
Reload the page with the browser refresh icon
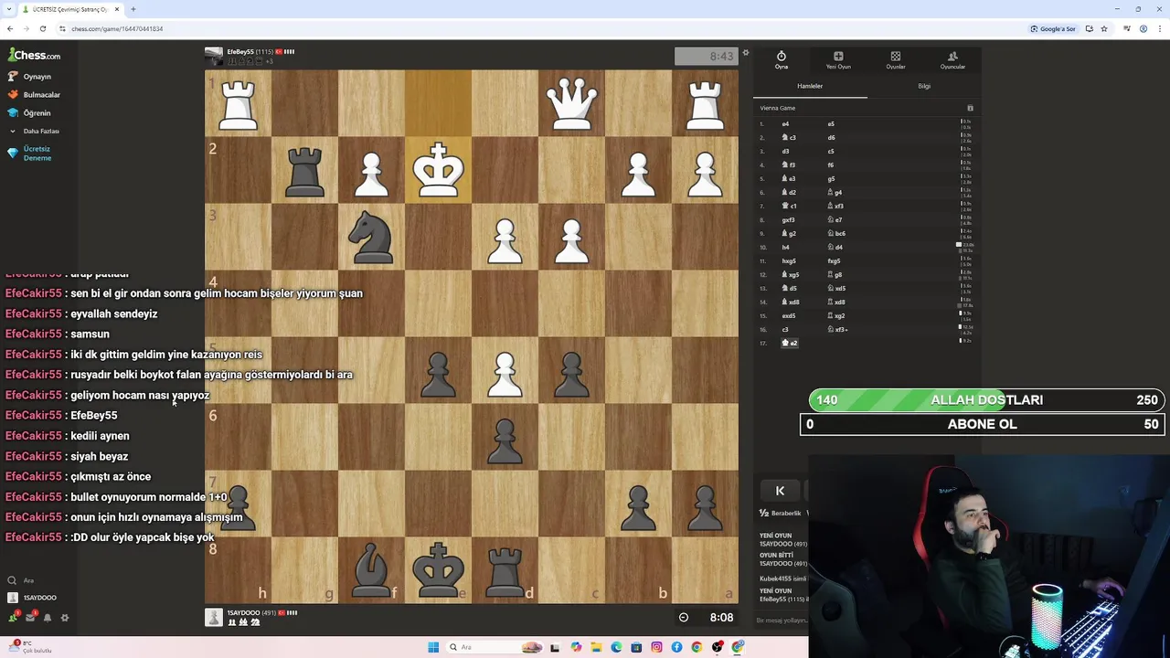(42, 28)
